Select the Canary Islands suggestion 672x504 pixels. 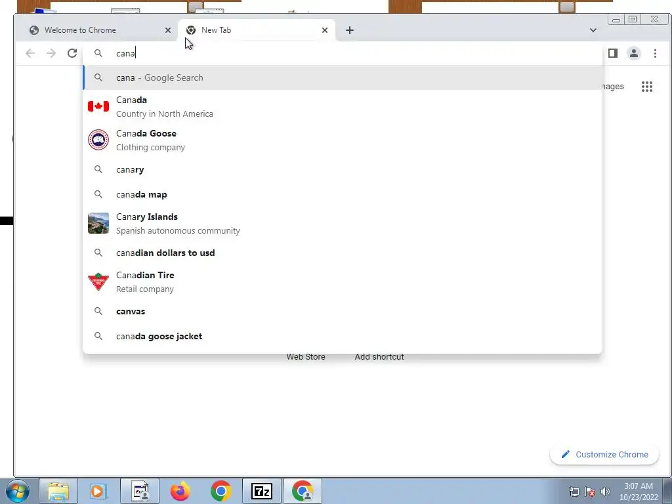[x=343, y=223]
